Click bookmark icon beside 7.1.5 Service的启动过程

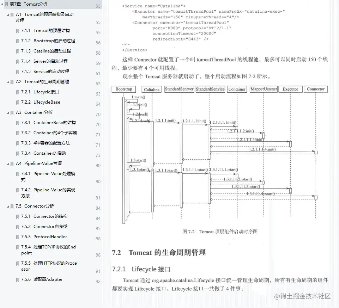pyautogui.click(x=18, y=72)
